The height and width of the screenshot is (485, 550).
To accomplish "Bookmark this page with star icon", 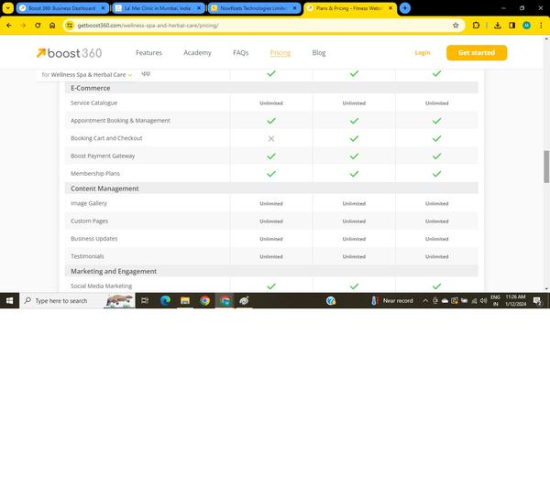I will (456, 26).
